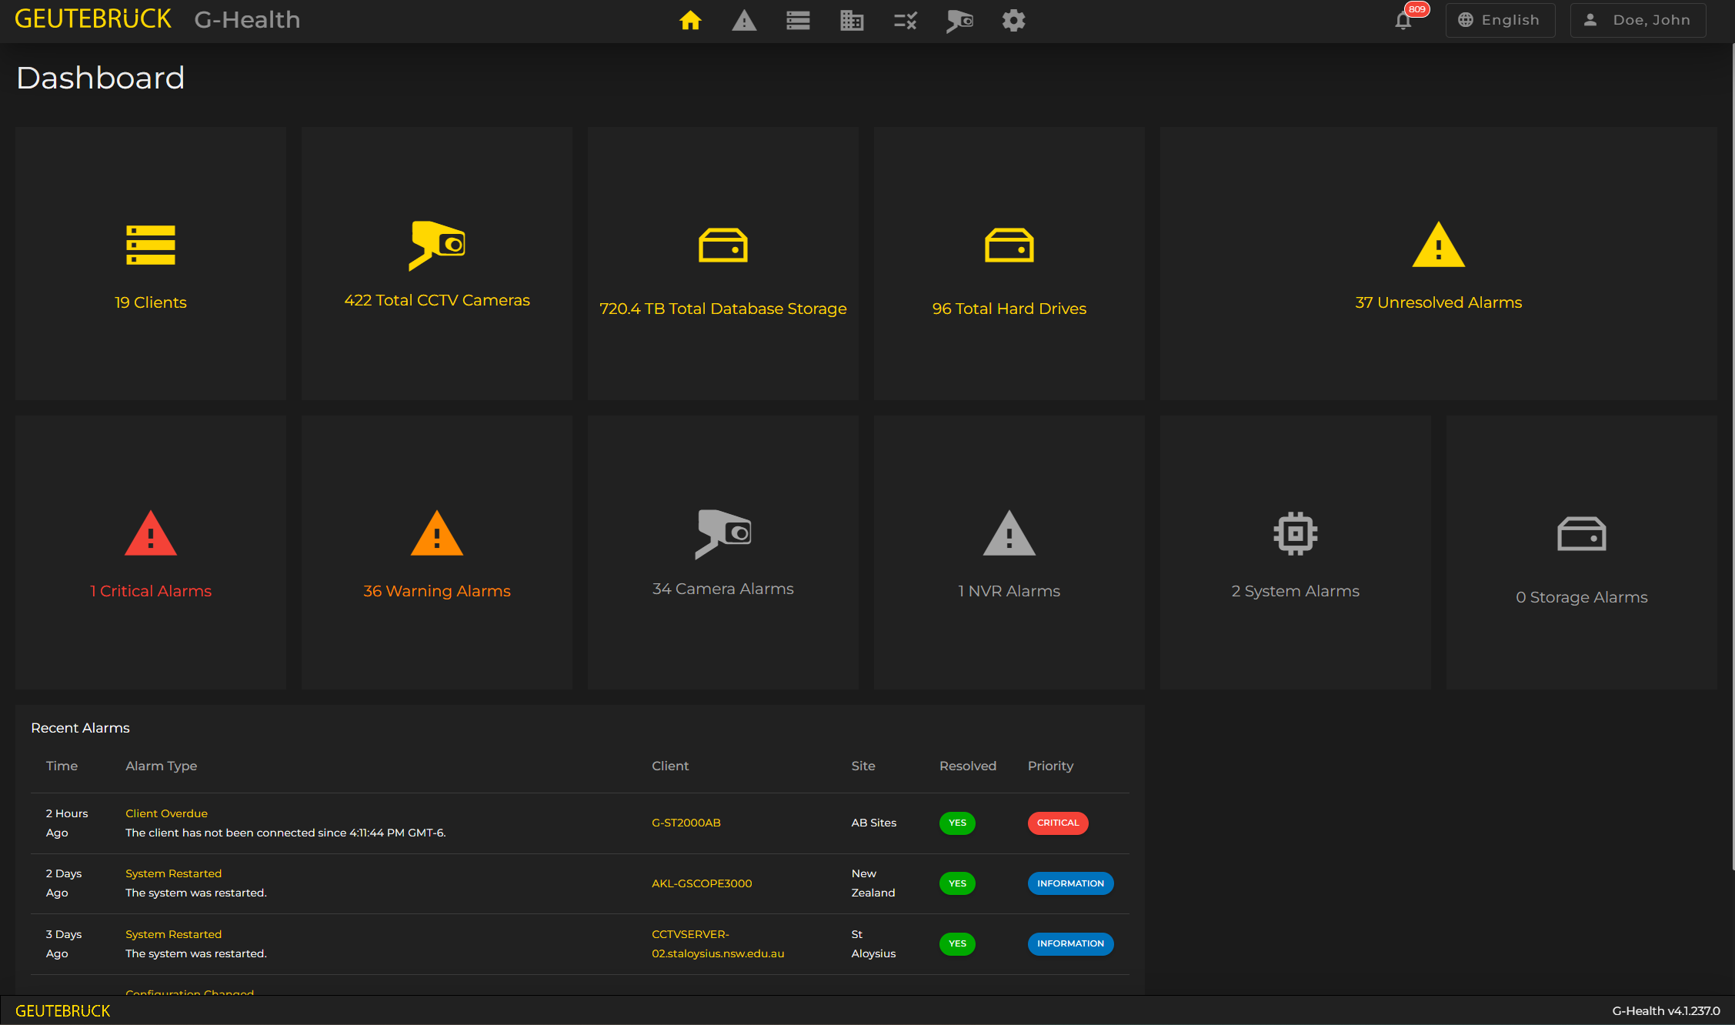The width and height of the screenshot is (1735, 1025).
Task: Open the notifications bell showing 809 alerts
Action: click(1403, 21)
